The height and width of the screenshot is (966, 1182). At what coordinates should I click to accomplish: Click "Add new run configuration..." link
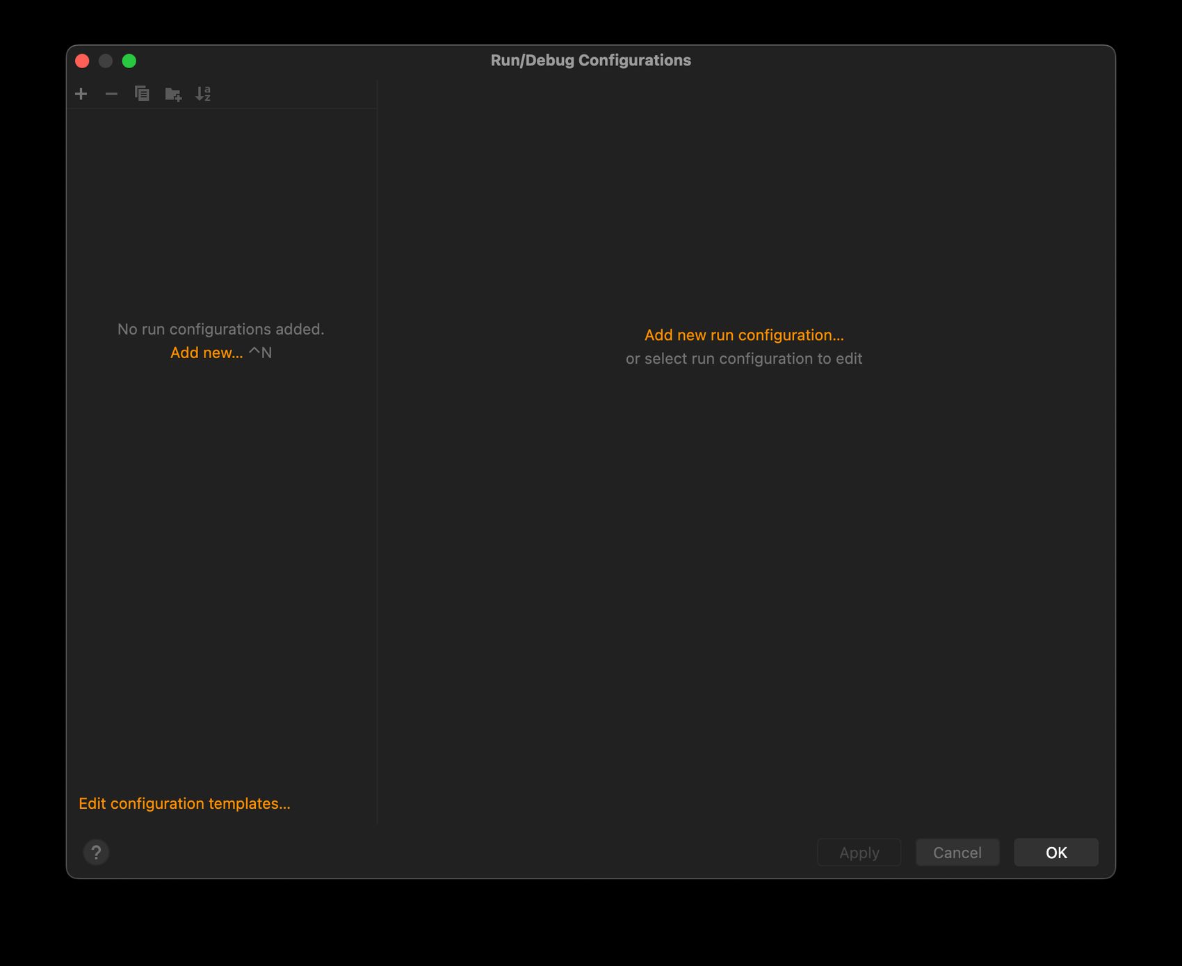(743, 335)
